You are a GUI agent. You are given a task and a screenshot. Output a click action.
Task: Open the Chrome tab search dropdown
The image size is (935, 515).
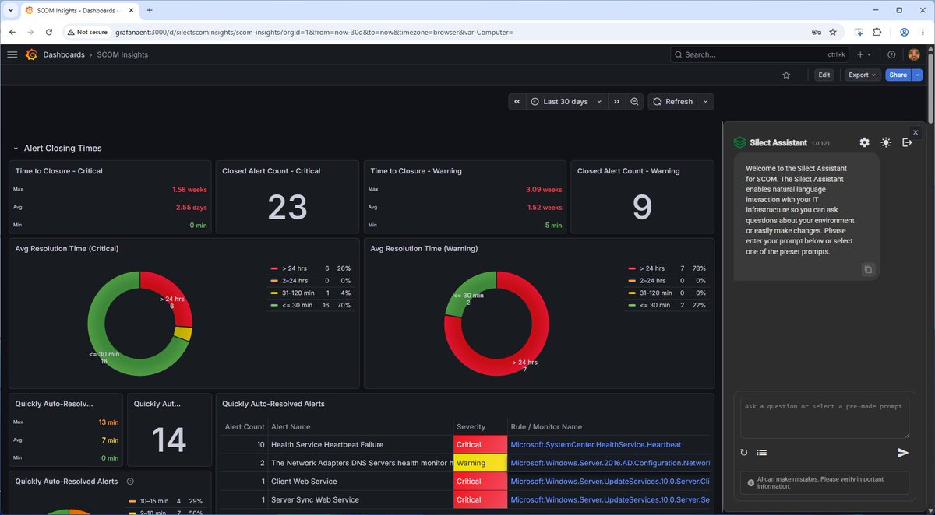click(x=10, y=10)
